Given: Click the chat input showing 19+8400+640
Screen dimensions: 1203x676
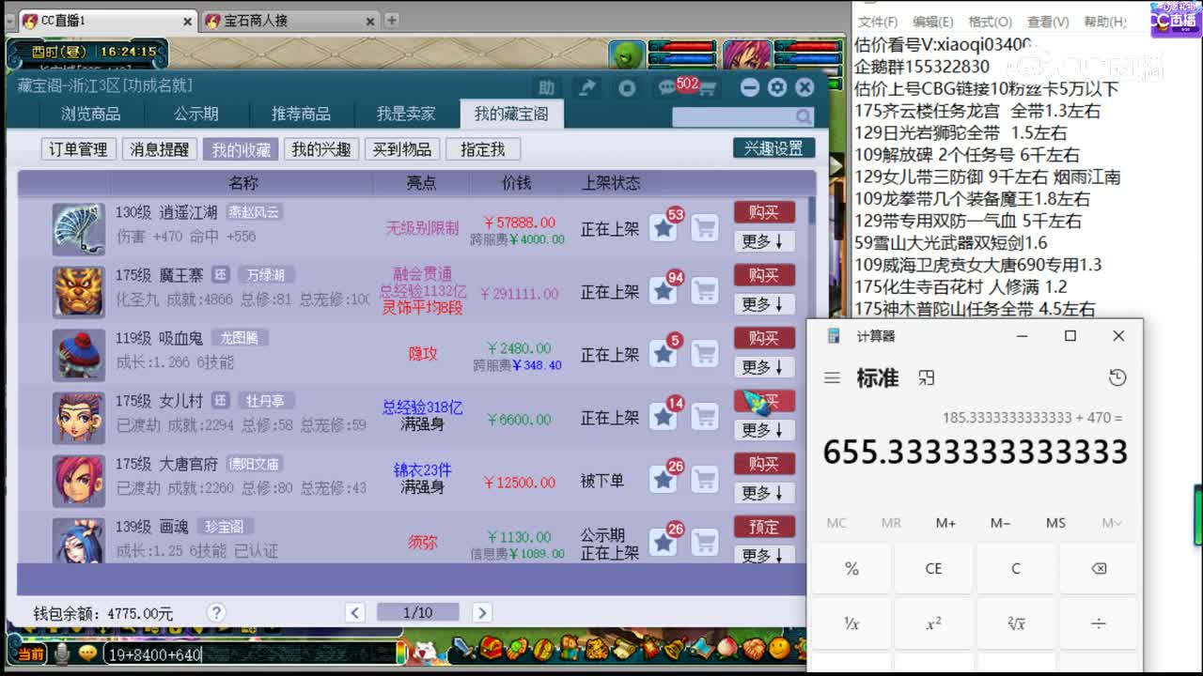Looking at the screenshot, I should coord(235,655).
